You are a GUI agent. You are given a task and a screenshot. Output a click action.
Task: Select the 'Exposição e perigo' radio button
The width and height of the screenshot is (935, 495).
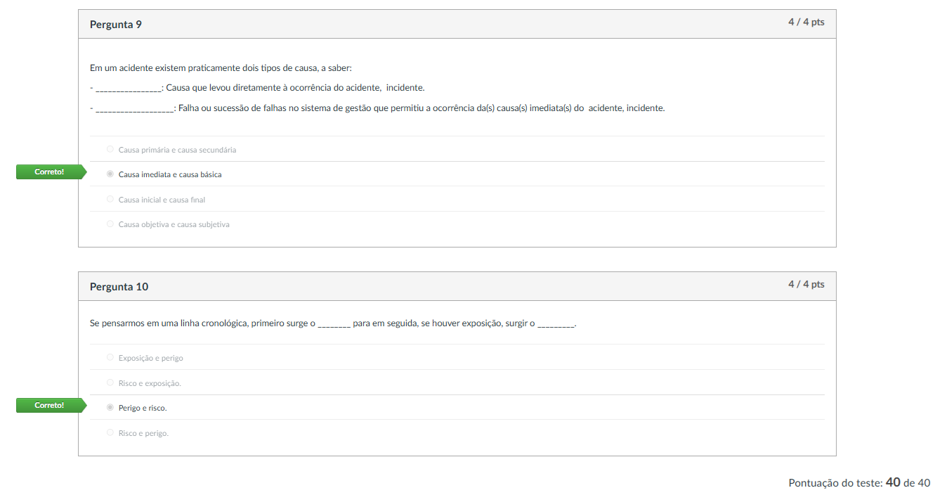tap(110, 357)
